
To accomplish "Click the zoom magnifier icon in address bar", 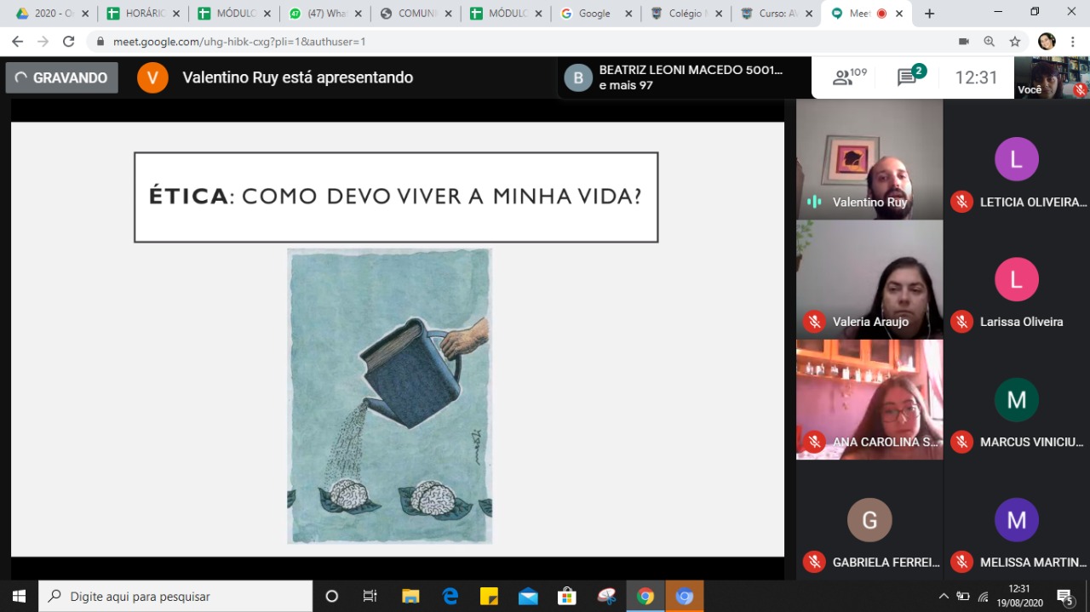I will point(990,41).
